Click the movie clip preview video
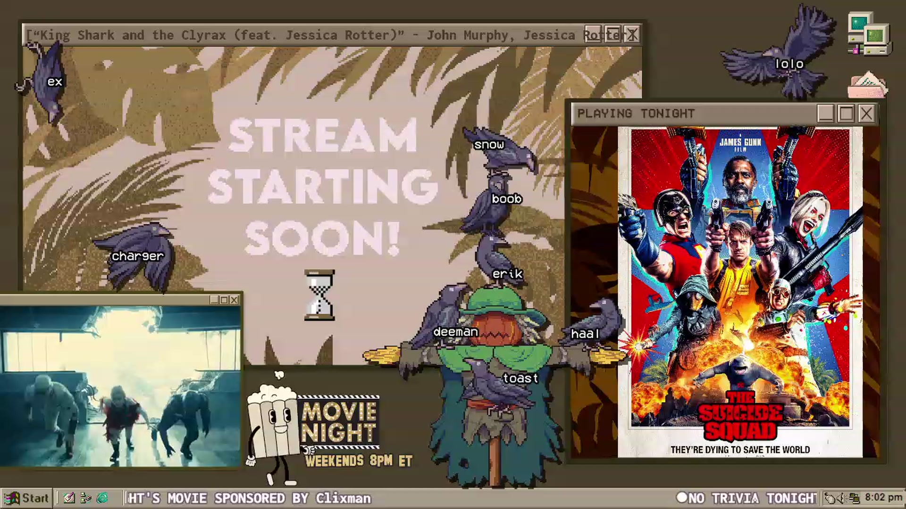The width and height of the screenshot is (906, 509). (120, 386)
